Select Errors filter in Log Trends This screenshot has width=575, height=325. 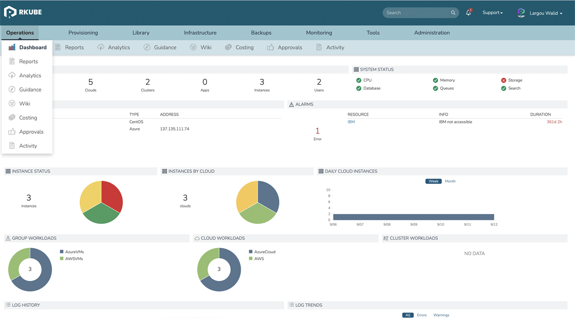422,315
